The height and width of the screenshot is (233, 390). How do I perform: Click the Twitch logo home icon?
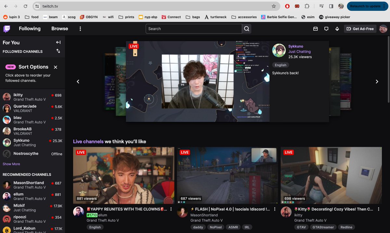coord(7,29)
